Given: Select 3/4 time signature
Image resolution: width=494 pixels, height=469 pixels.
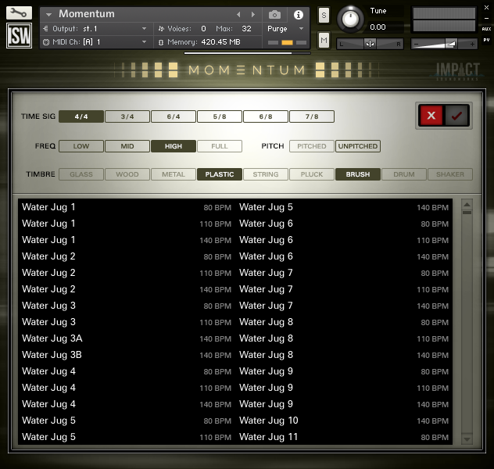Looking at the screenshot, I should [x=127, y=116].
